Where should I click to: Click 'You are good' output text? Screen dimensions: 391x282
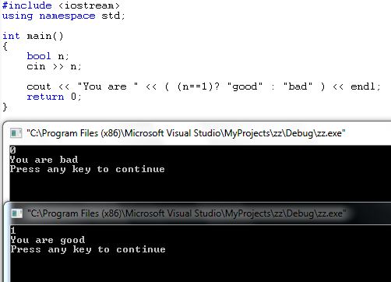point(48,240)
